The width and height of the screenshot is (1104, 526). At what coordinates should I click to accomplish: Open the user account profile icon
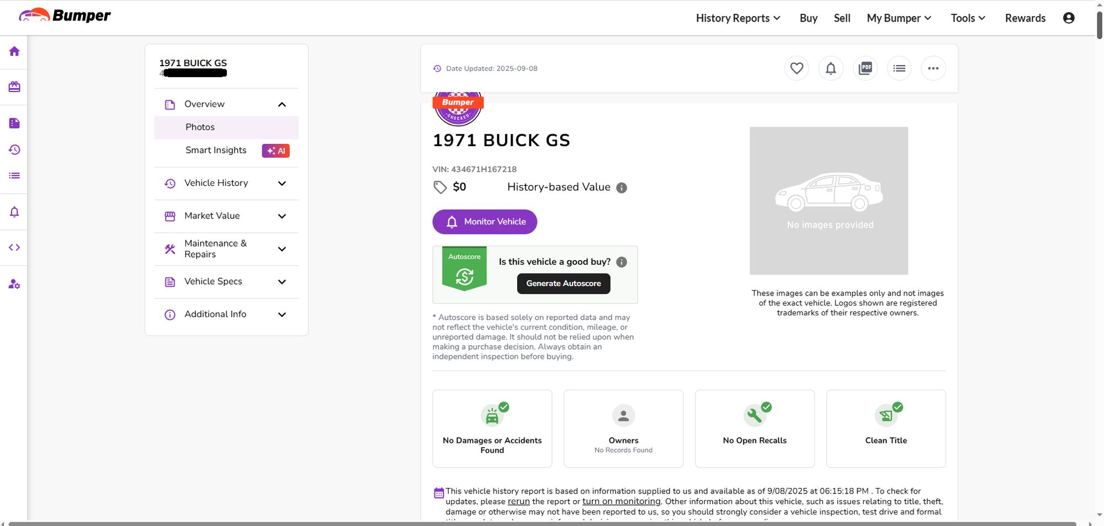(x=1069, y=18)
